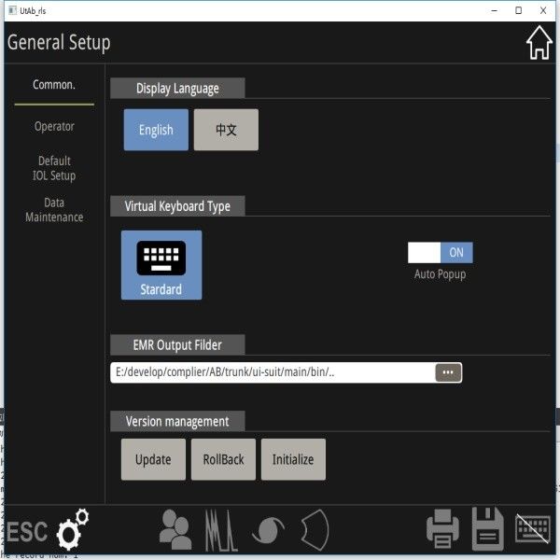Click the EMR output folder path field
The image size is (560, 560).
point(271,372)
